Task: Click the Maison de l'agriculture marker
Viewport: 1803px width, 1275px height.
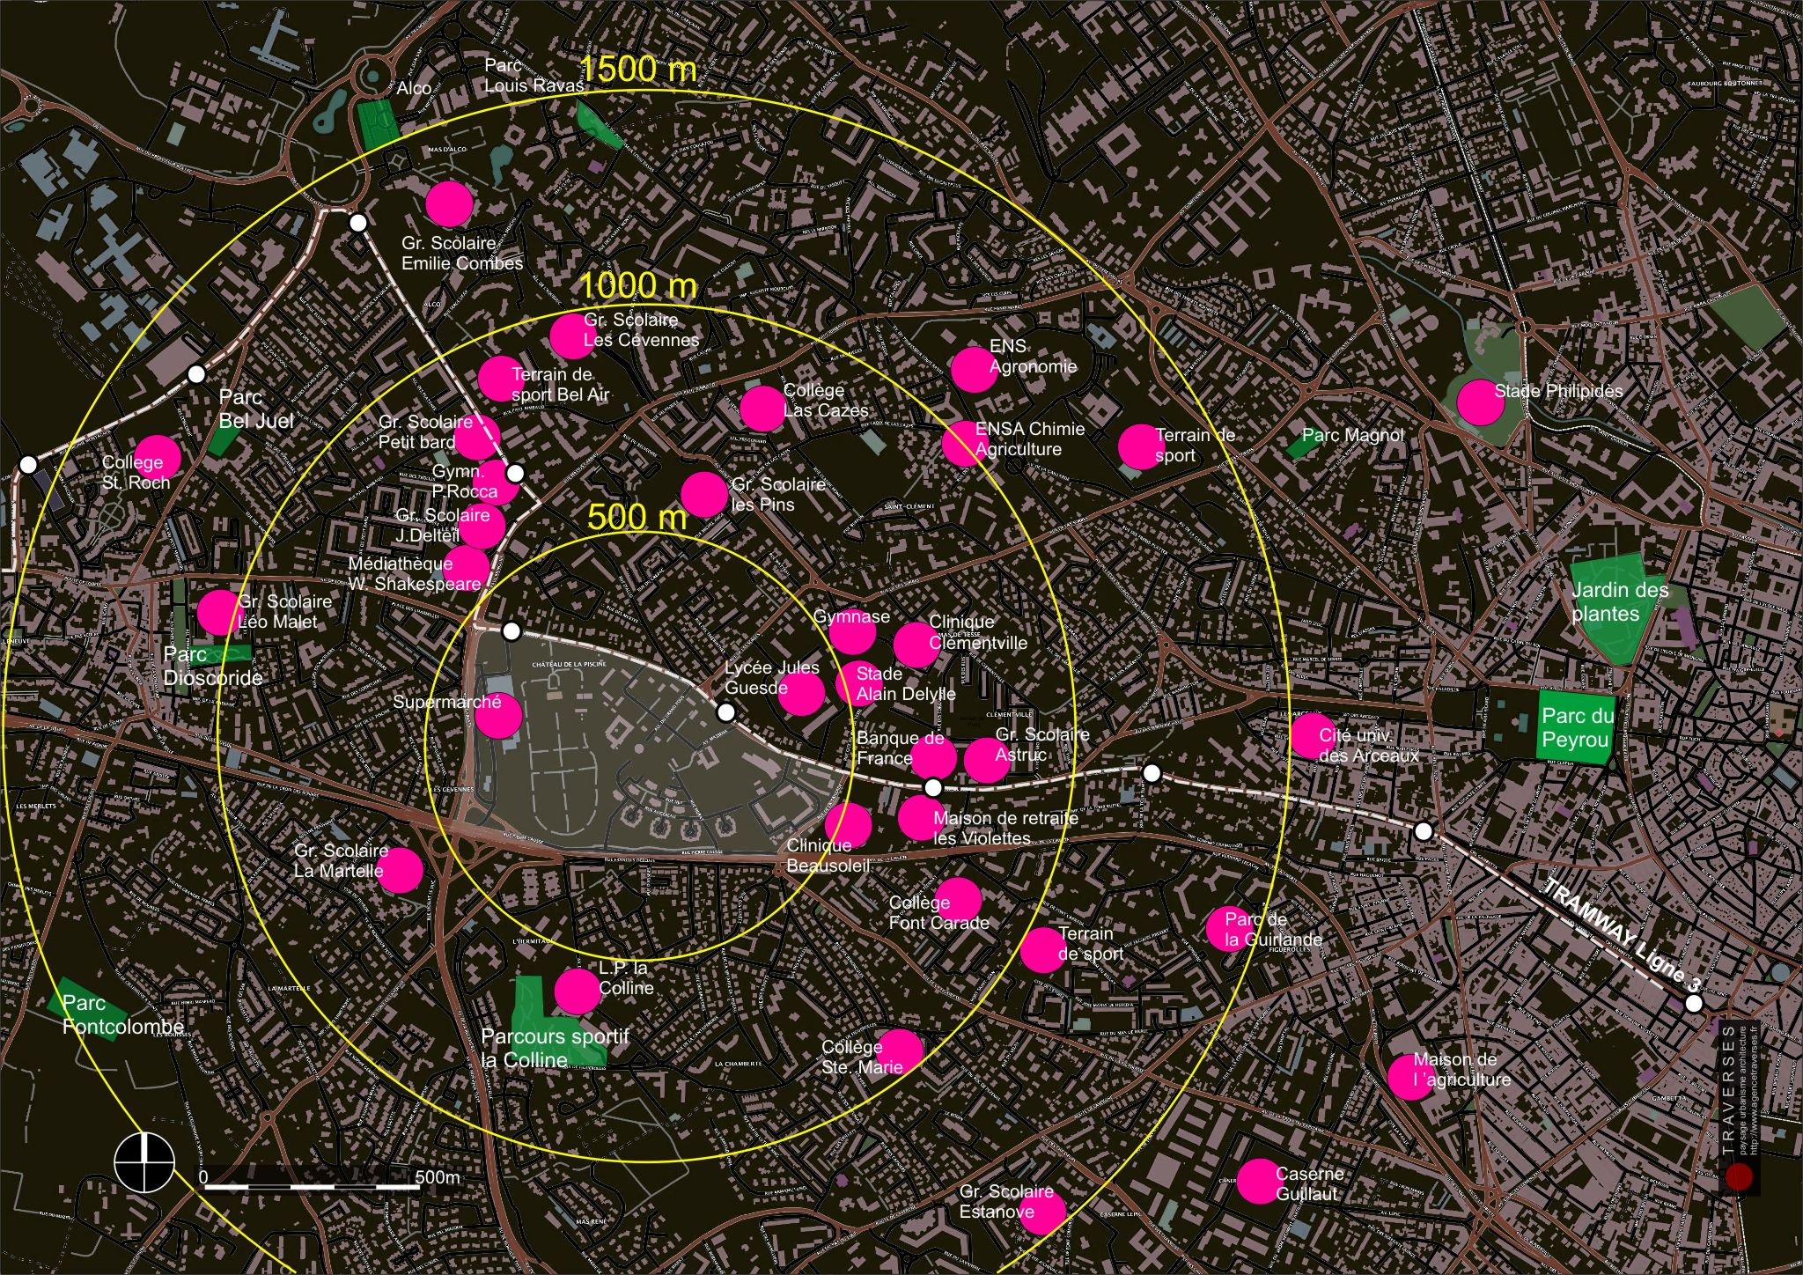Action: [1410, 1077]
